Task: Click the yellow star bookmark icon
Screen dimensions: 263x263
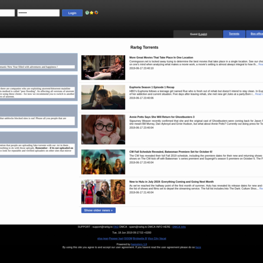Action: pyautogui.click(x=92, y=13)
